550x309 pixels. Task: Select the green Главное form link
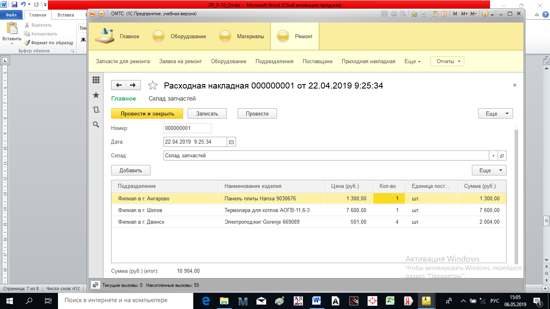click(124, 99)
